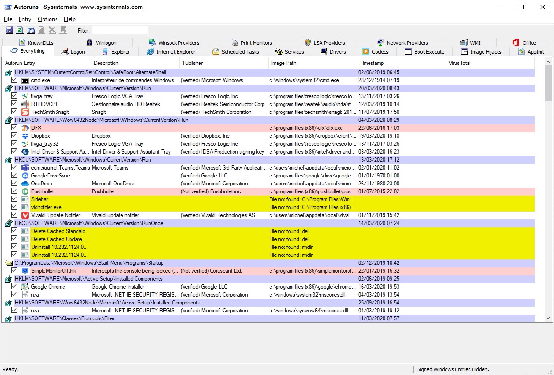The image size is (554, 375).
Task: Open the Options menu
Action: [x=48, y=19]
